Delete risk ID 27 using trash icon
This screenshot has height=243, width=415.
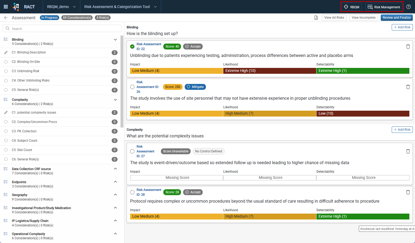tap(408, 151)
